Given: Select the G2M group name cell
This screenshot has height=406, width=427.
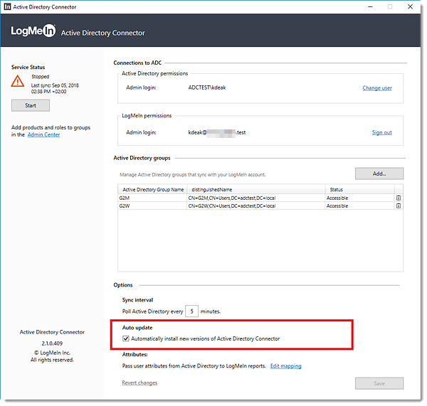Looking at the screenshot, I should [152, 198].
